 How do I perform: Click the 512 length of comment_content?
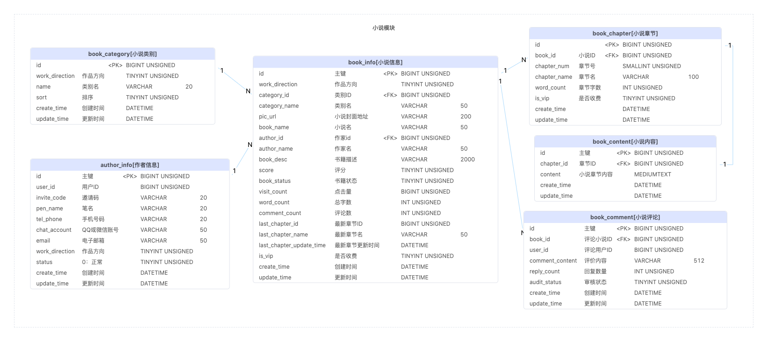point(699,261)
